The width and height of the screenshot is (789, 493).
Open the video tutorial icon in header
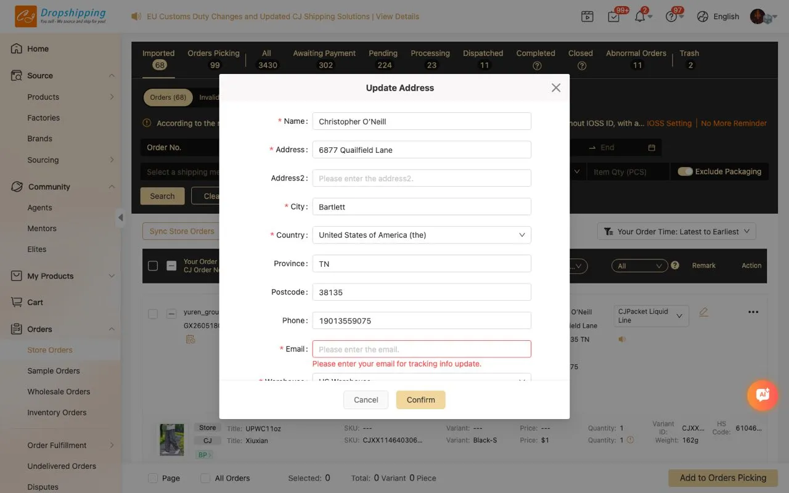pyautogui.click(x=587, y=17)
